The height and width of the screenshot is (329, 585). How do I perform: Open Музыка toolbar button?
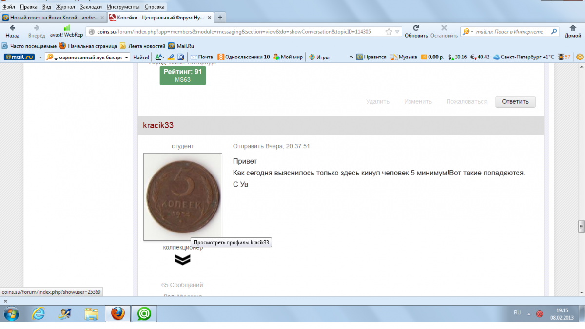[404, 57]
